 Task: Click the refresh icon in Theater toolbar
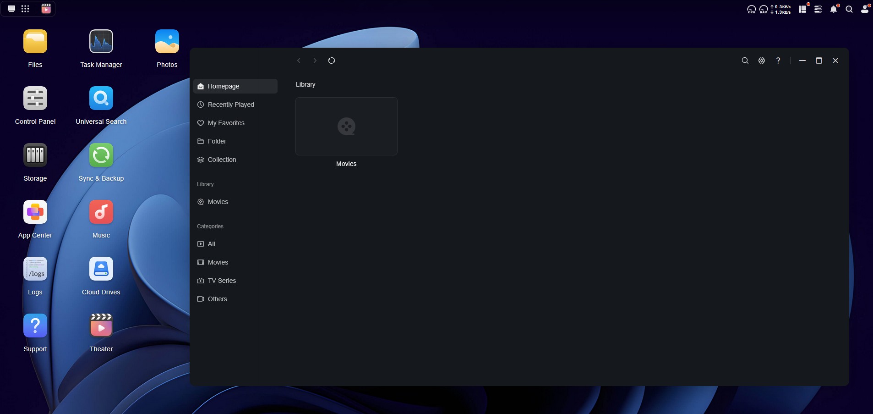pyautogui.click(x=332, y=61)
